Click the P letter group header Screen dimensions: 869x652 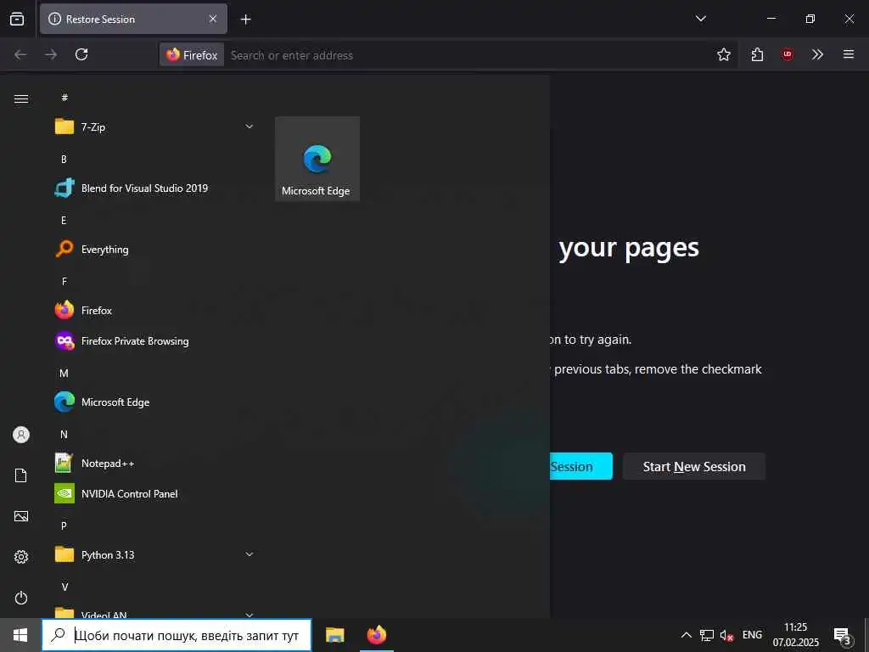click(x=64, y=526)
